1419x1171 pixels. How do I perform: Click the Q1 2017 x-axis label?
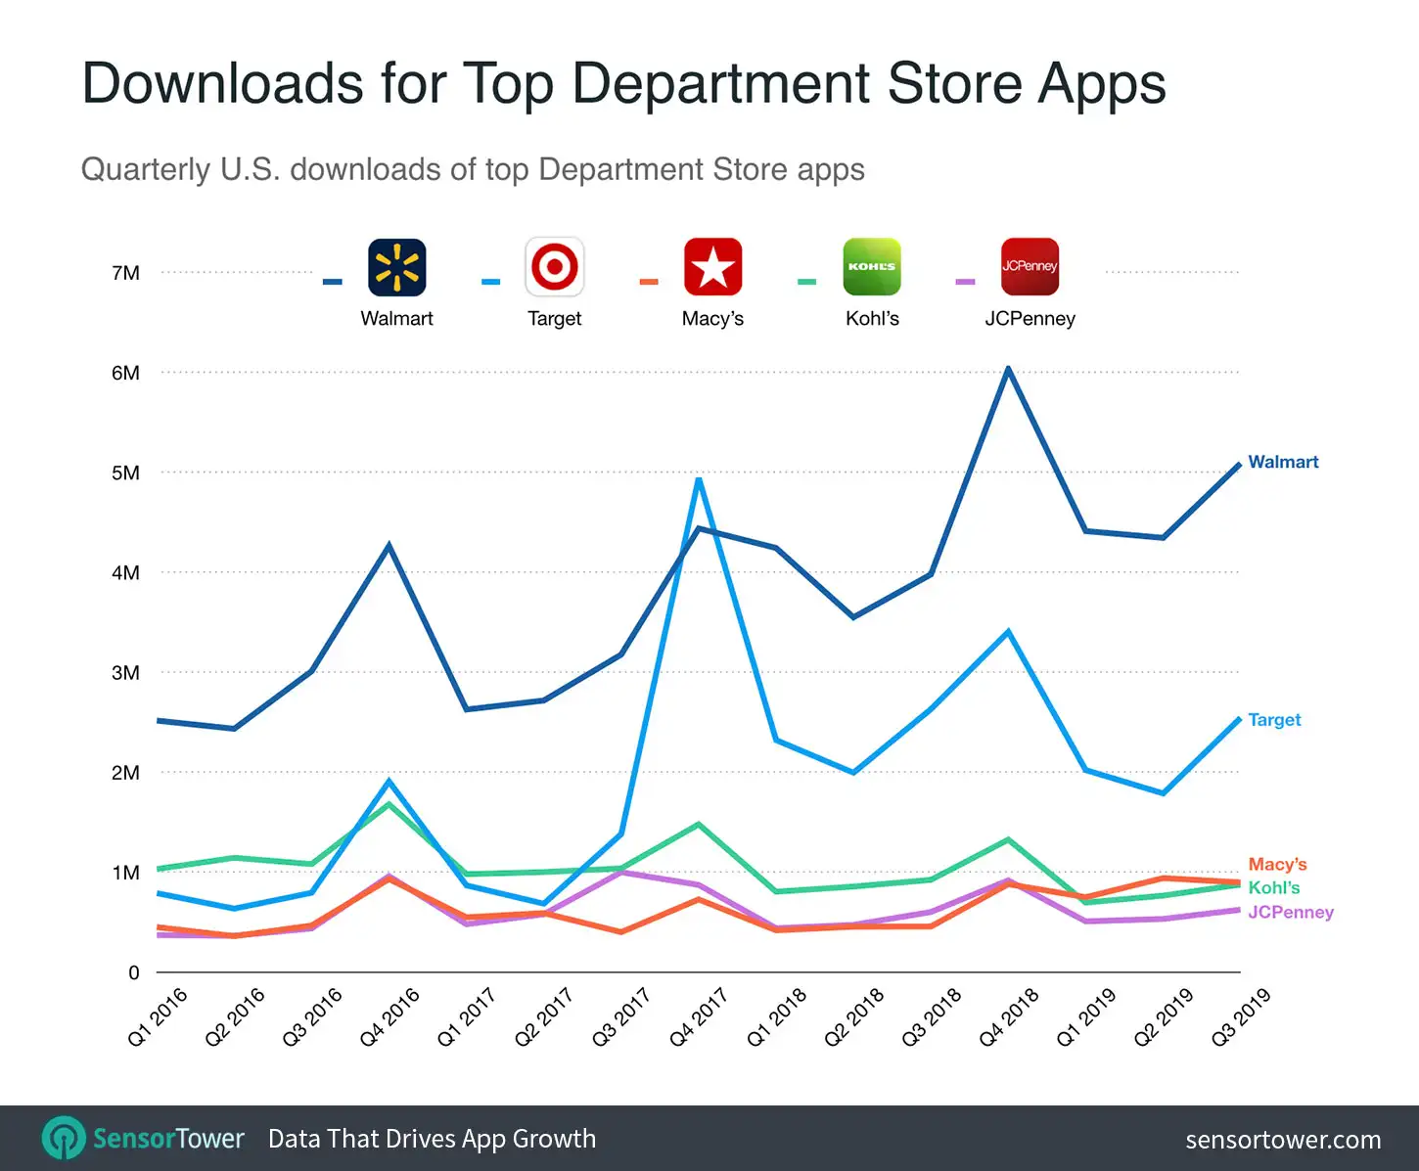(x=467, y=1017)
